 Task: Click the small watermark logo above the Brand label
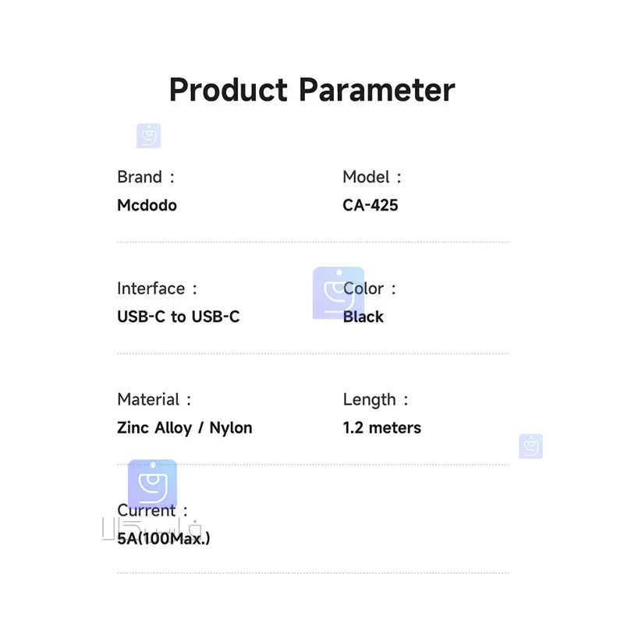[x=148, y=136]
